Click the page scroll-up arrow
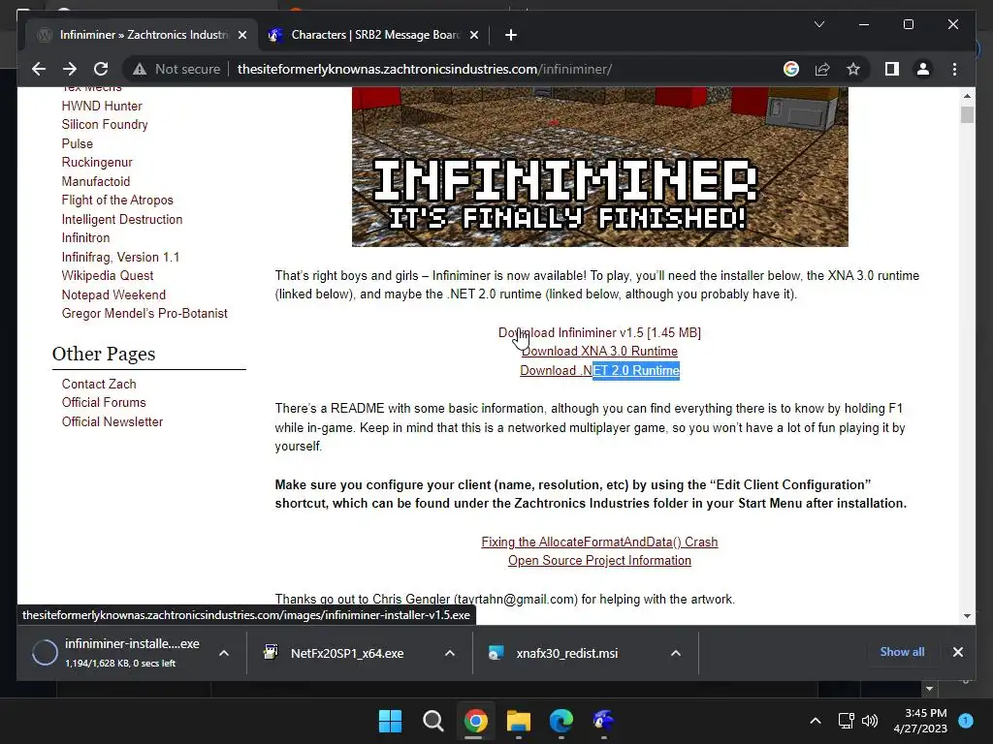 point(967,96)
